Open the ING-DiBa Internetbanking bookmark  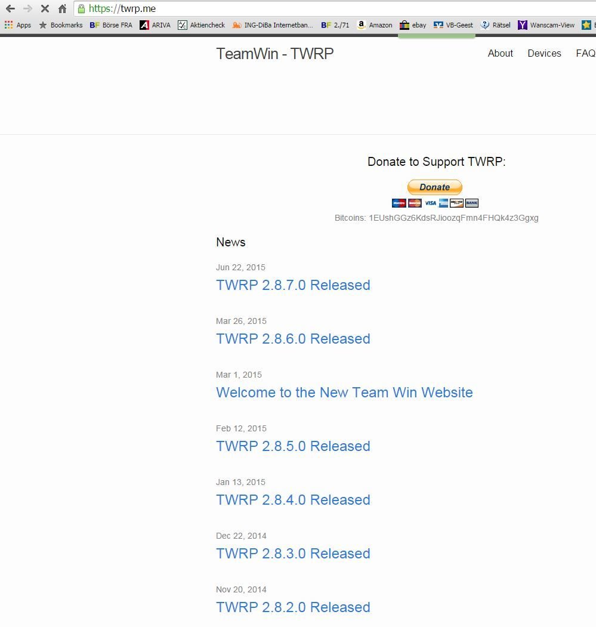tap(273, 25)
